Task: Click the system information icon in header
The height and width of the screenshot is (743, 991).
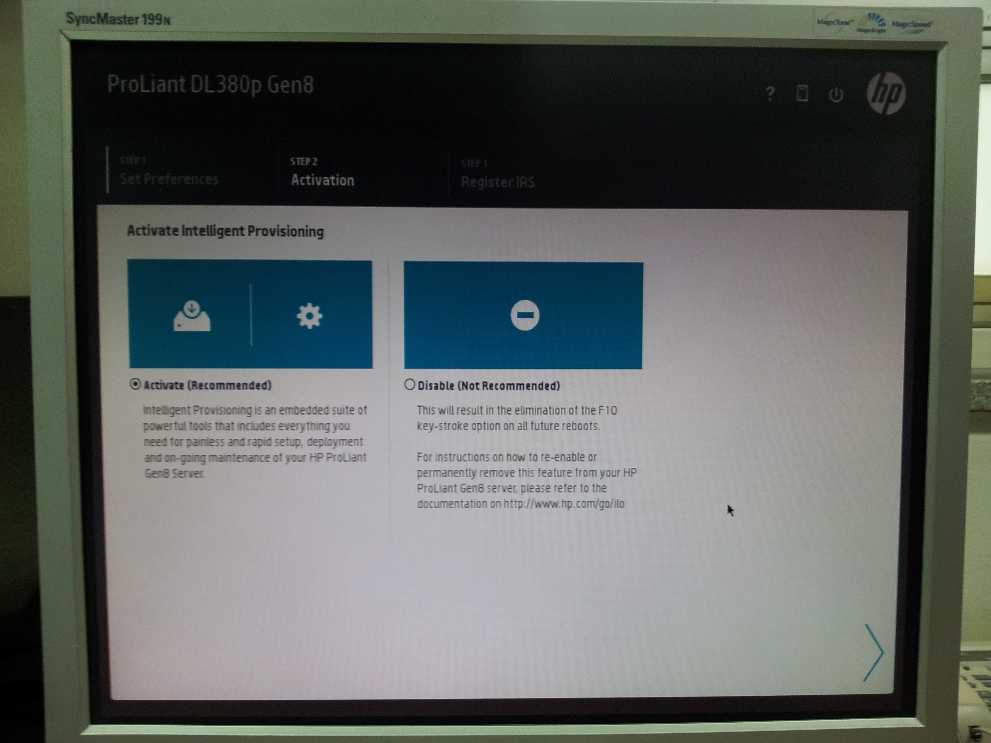Action: [802, 93]
